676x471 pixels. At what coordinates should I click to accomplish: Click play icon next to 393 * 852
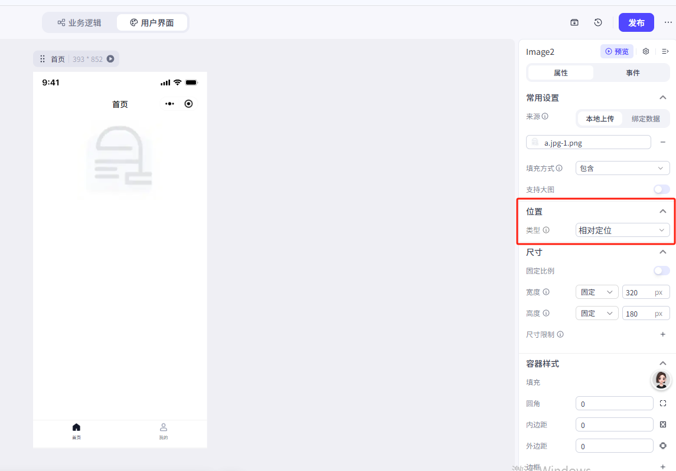[x=110, y=59]
